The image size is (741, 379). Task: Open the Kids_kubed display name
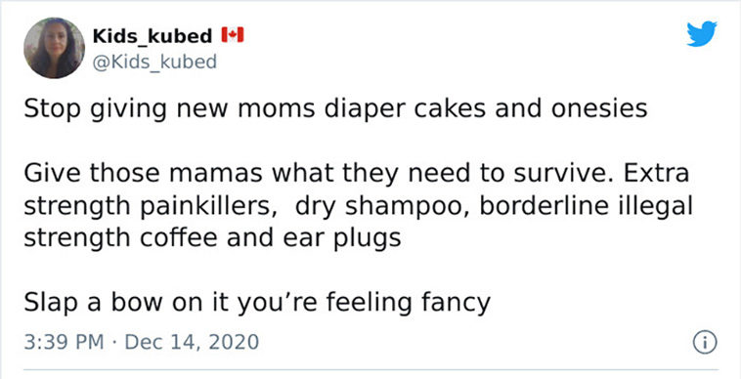[153, 36]
